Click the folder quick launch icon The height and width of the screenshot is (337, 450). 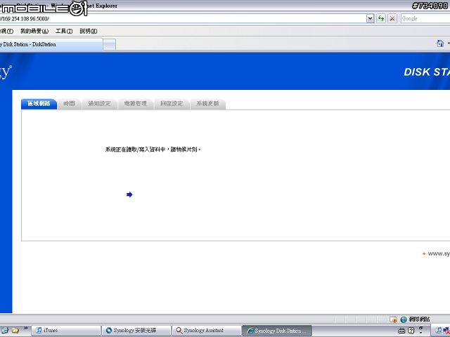(x=15, y=330)
